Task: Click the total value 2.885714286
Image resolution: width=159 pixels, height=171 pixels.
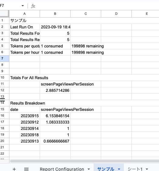Action: [x=55, y=90]
